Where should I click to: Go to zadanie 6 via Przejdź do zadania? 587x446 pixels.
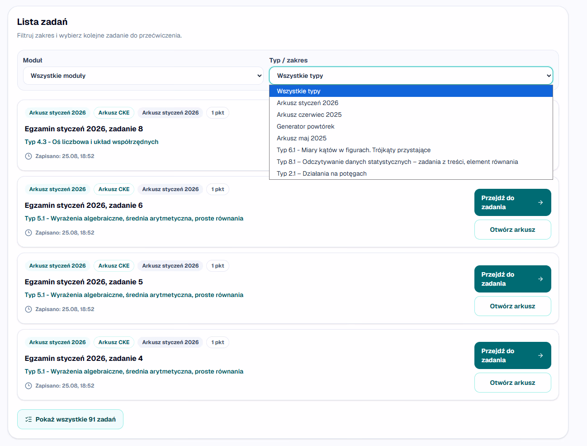(512, 202)
